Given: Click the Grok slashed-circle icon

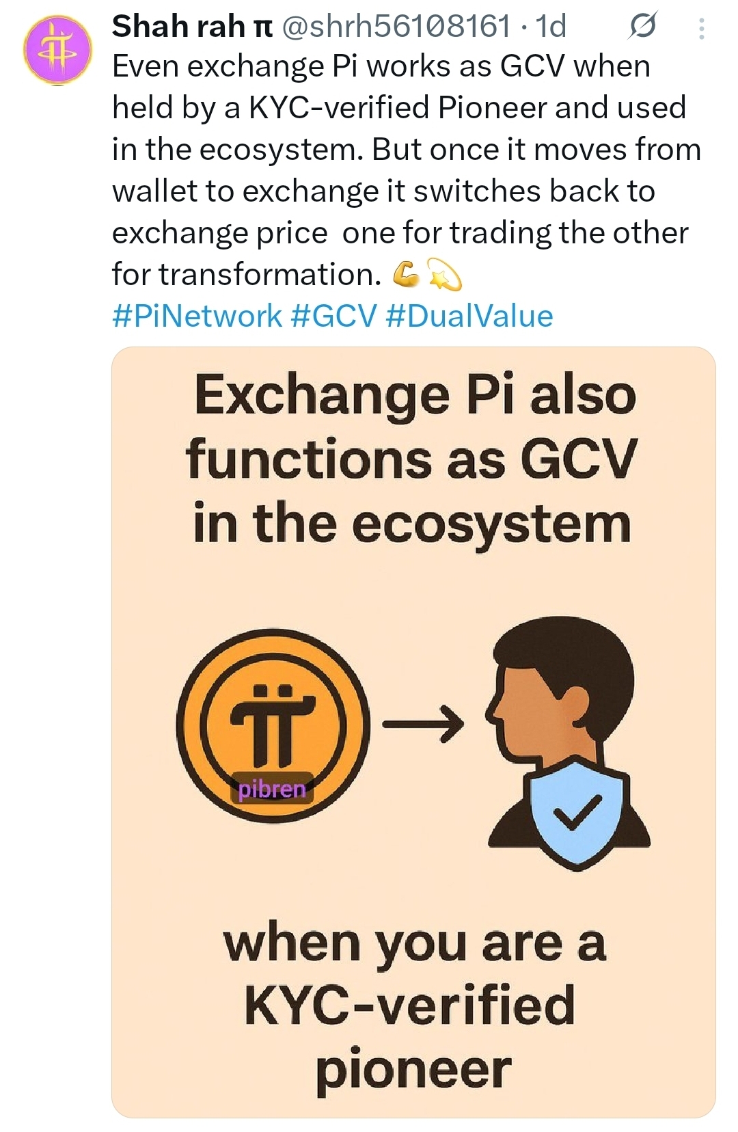Looking at the screenshot, I should [x=642, y=27].
